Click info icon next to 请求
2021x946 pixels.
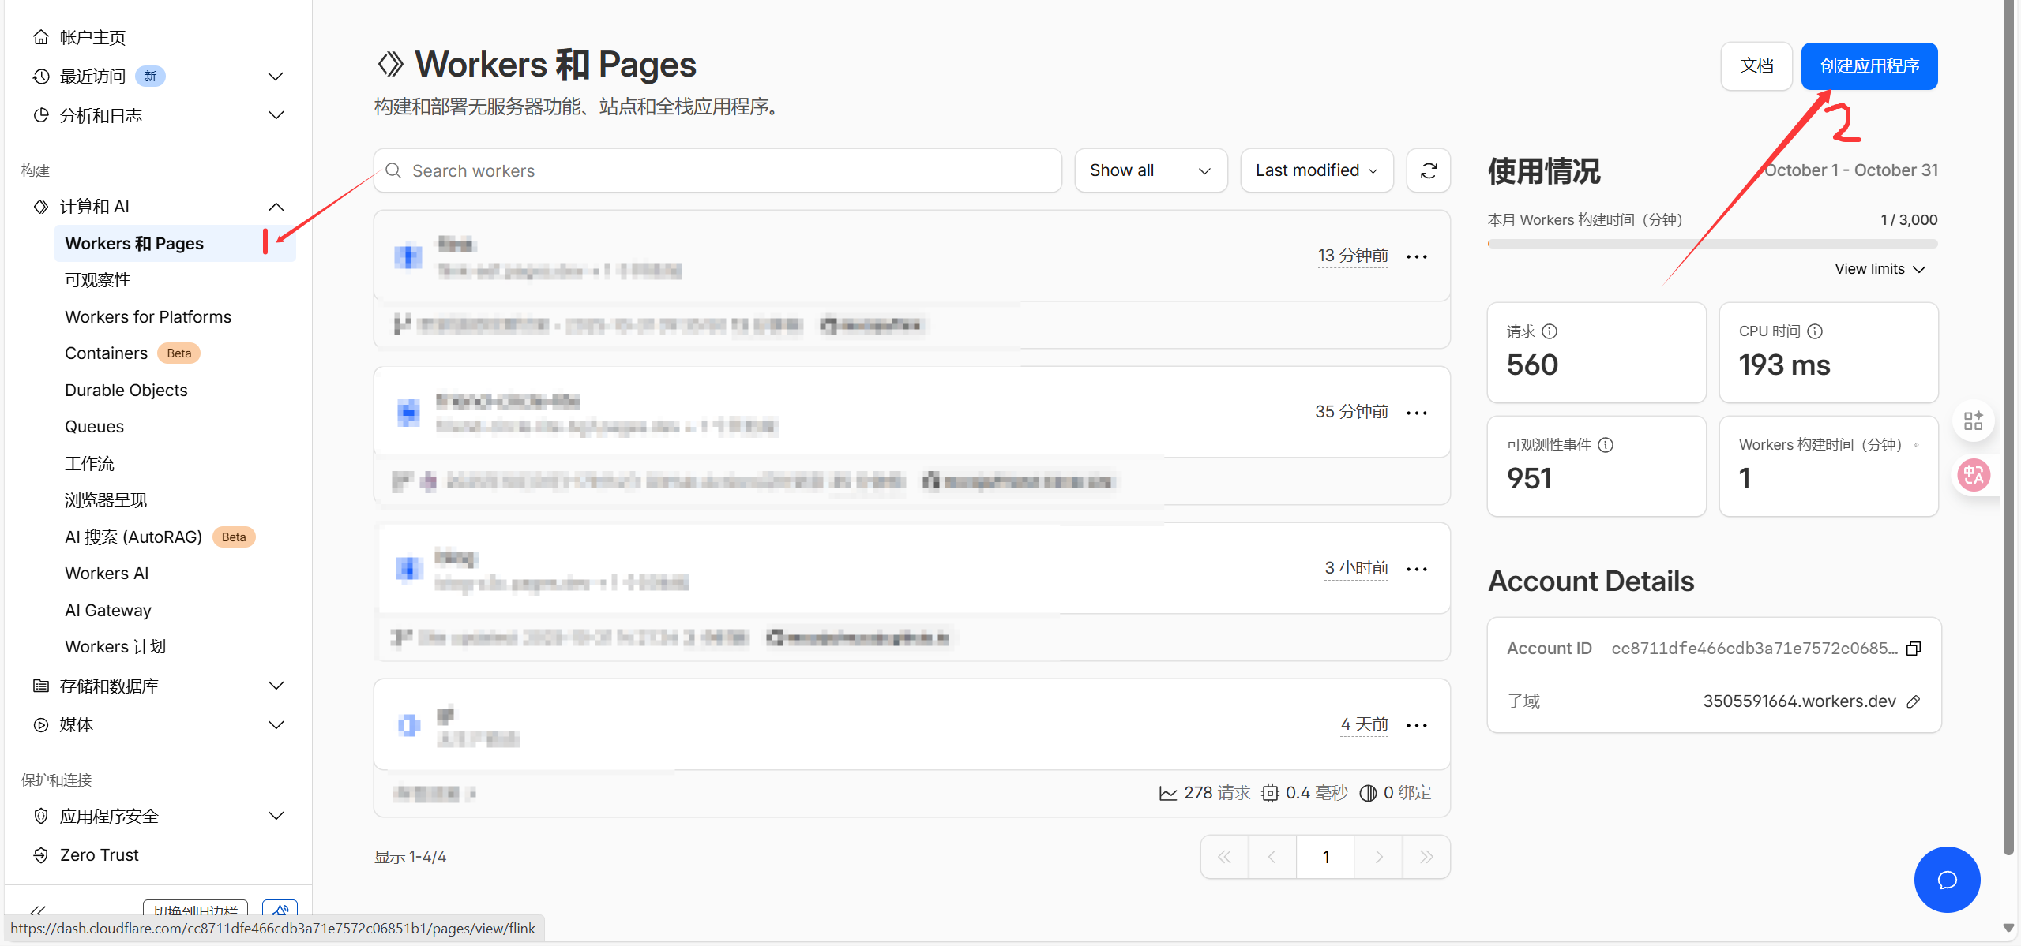pyautogui.click(x=1550, y=331)
